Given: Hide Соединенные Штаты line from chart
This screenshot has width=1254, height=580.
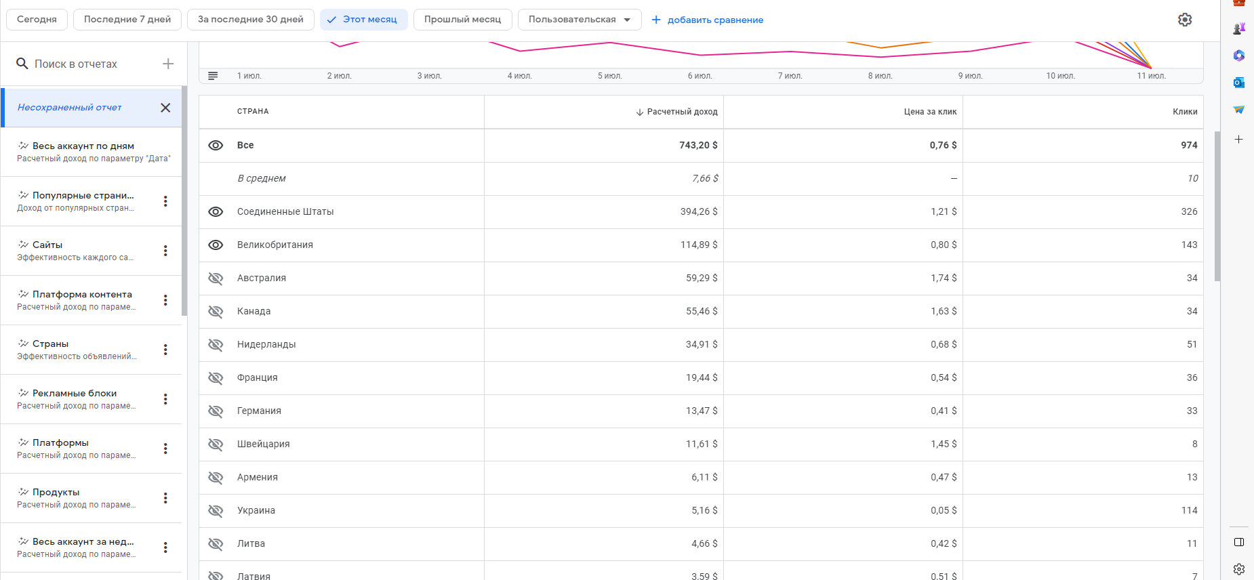Looking at the screenshot, I should point(216,212).
